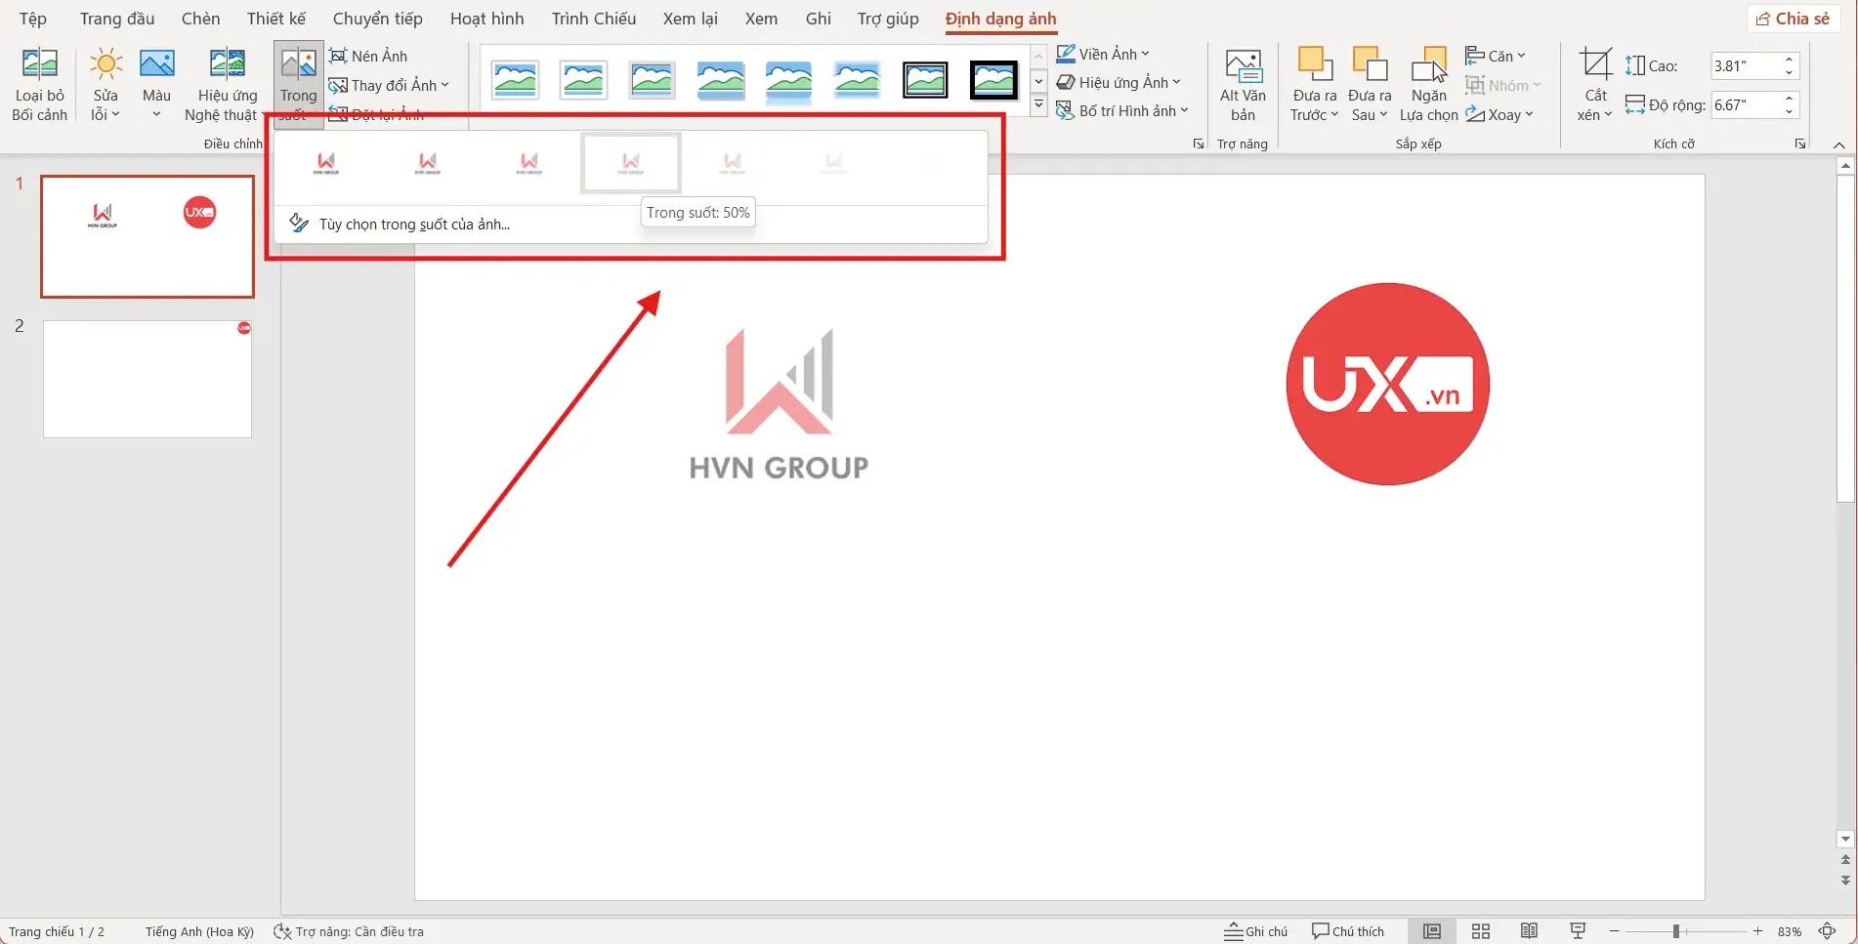Apply the thick black frame picture style

pyautogui.click(x=993, y=80)
